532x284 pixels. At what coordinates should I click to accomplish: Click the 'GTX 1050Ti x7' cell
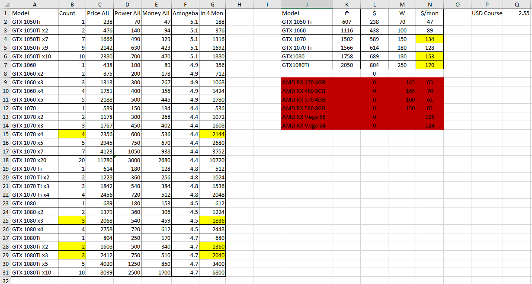35,39
